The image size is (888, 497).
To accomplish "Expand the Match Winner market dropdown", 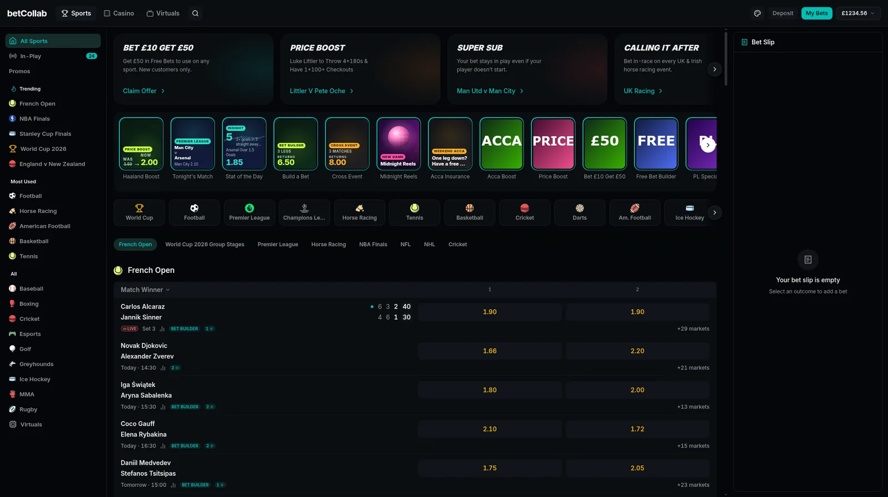I will [x=145, y=290].
